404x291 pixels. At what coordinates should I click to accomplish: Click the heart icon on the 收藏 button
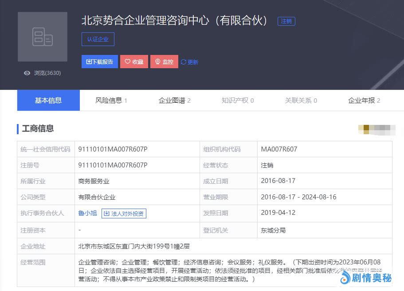(128, 62)
